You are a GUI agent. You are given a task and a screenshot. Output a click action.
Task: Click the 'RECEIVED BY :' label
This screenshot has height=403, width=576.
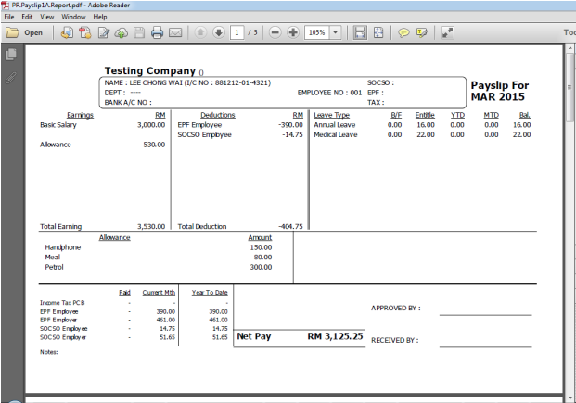(394, 340)
